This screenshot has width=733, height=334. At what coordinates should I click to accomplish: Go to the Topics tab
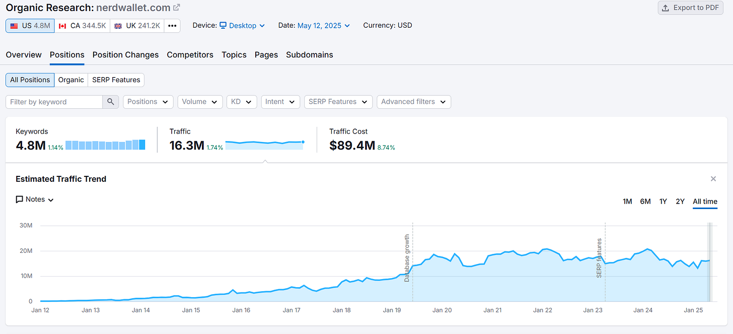234,55
